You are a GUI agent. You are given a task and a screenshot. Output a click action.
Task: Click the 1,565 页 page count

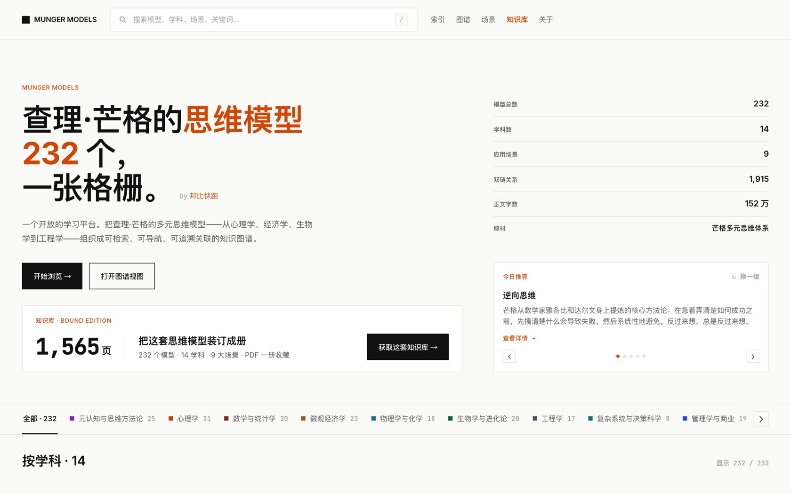pos(73,347)
